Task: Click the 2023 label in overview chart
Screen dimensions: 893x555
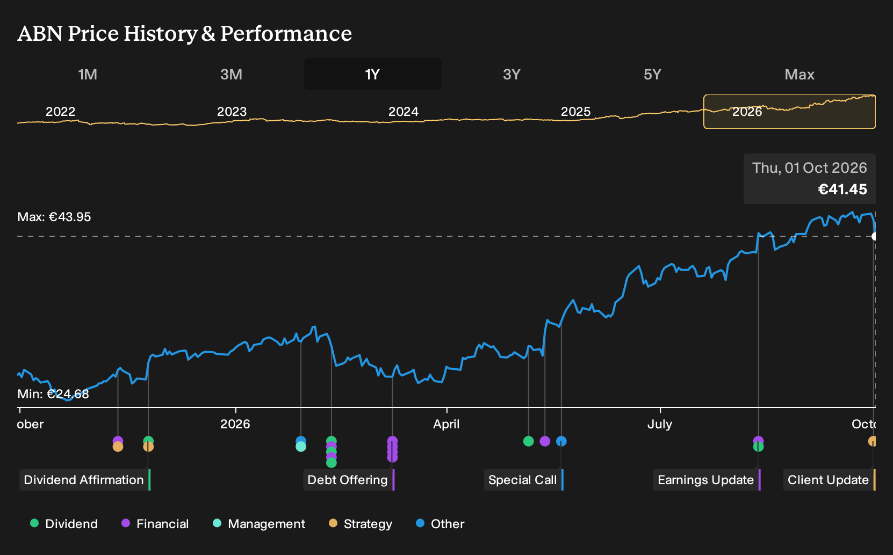Action: tap(232, 112)
